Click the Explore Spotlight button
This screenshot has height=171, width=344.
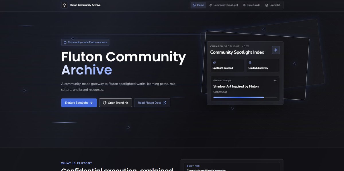(x=79, y=103)
